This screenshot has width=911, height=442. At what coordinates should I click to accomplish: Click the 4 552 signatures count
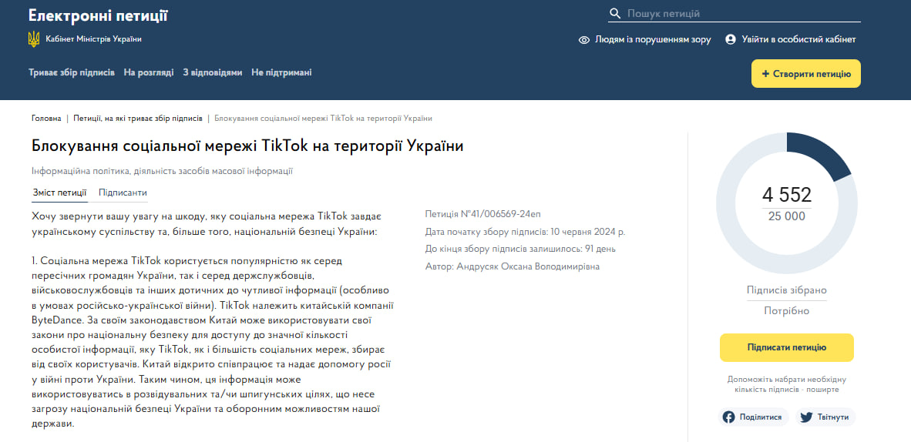click(787, 195)
